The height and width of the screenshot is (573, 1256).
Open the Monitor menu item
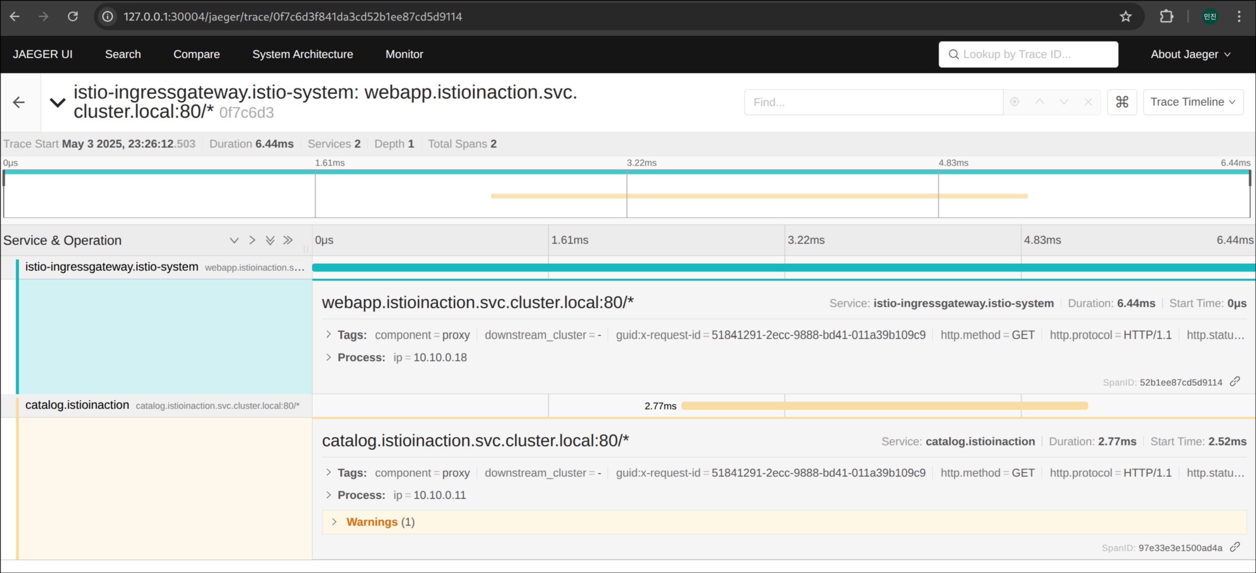click(x=404, y=54)
